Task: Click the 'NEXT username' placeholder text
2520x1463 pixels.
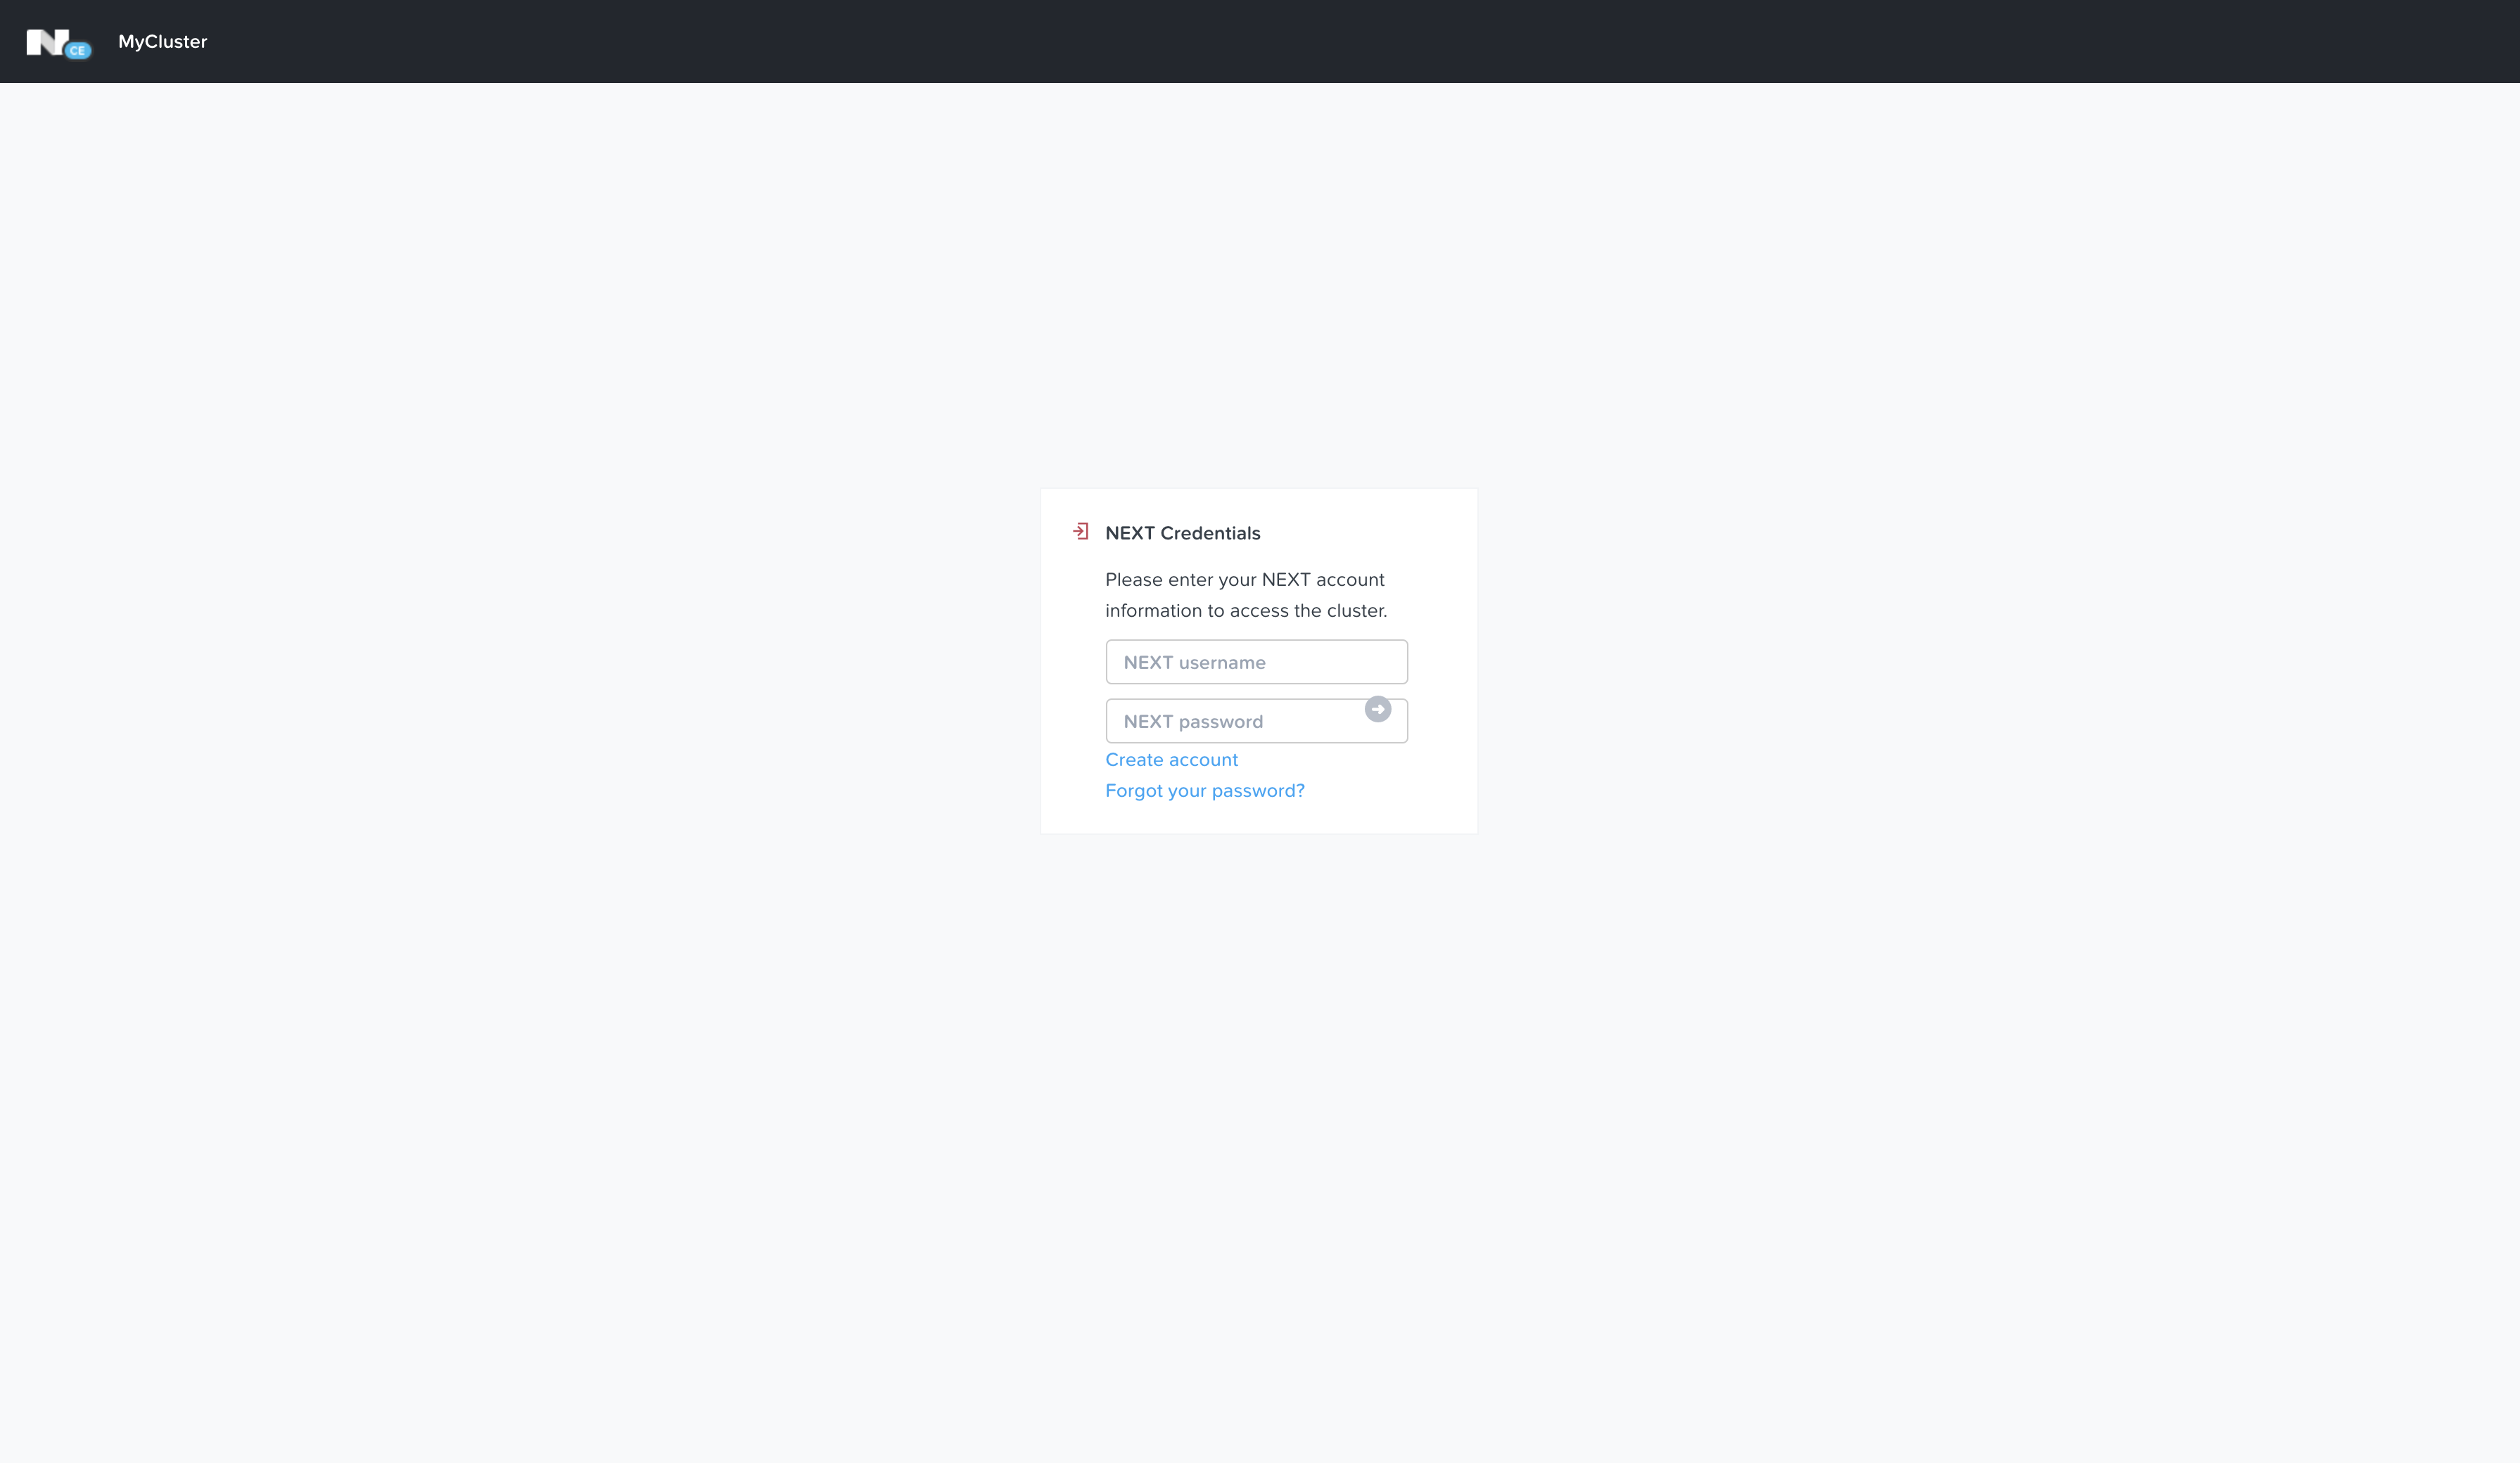Action: (1194, 663)
